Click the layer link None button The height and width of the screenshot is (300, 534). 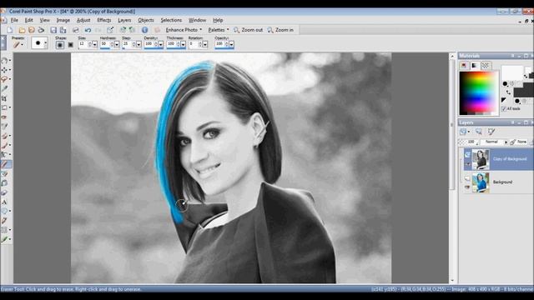click(519, 142)
